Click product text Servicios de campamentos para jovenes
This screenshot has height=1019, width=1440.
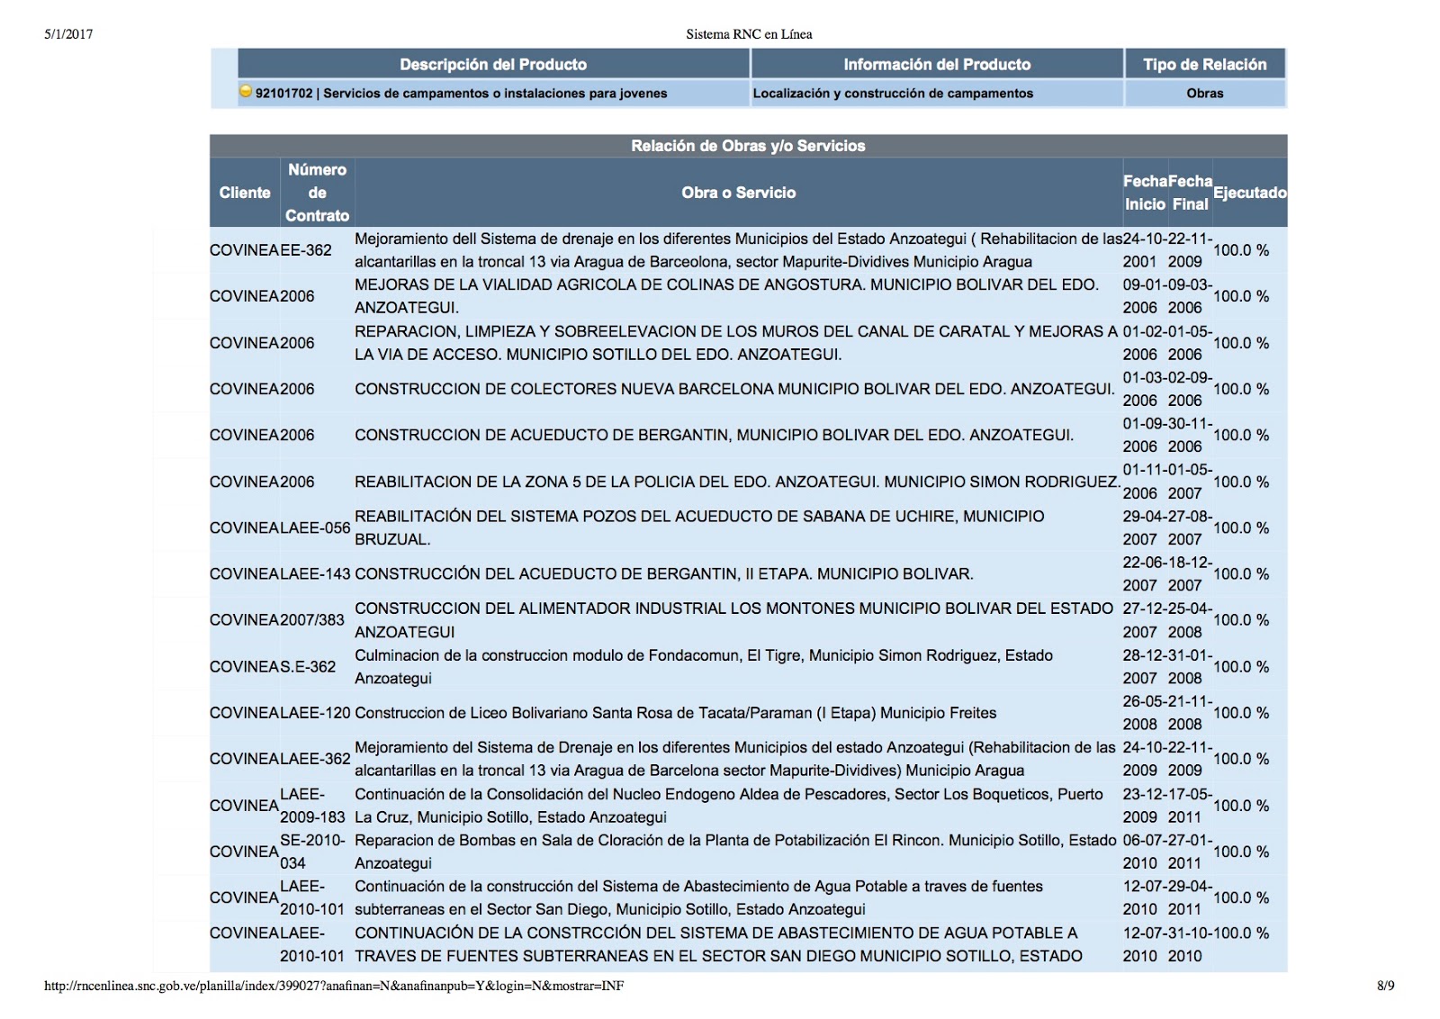[x=495, y=93]
